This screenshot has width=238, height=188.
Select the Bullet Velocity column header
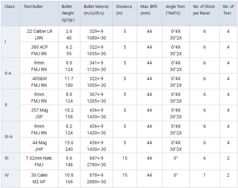point(96,10)
